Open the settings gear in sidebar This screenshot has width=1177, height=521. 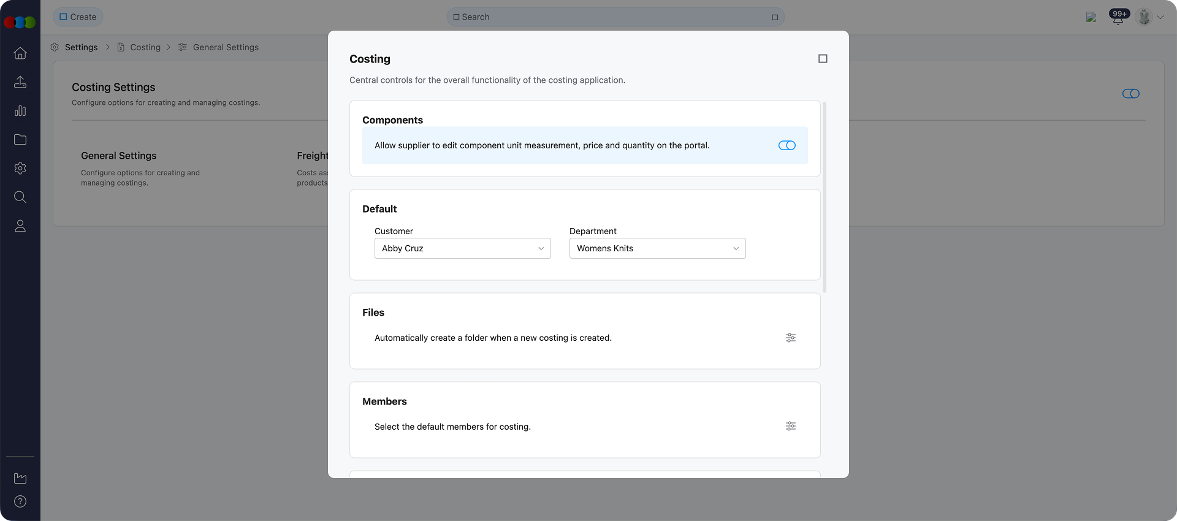(x=20, y=169)
